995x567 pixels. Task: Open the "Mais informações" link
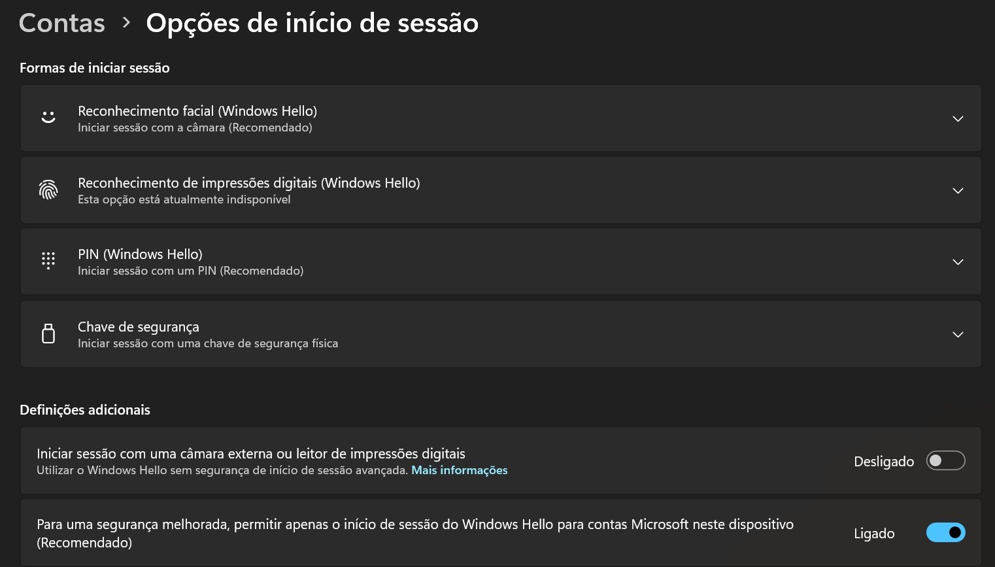click(x=459, y=470)
